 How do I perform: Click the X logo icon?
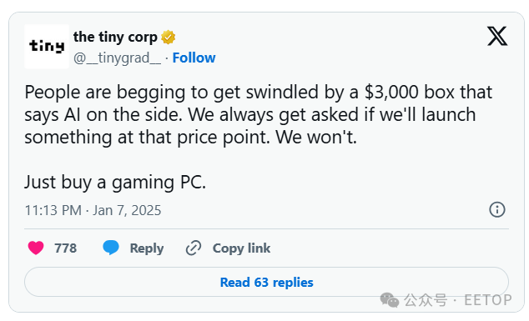tap(497, 36)
